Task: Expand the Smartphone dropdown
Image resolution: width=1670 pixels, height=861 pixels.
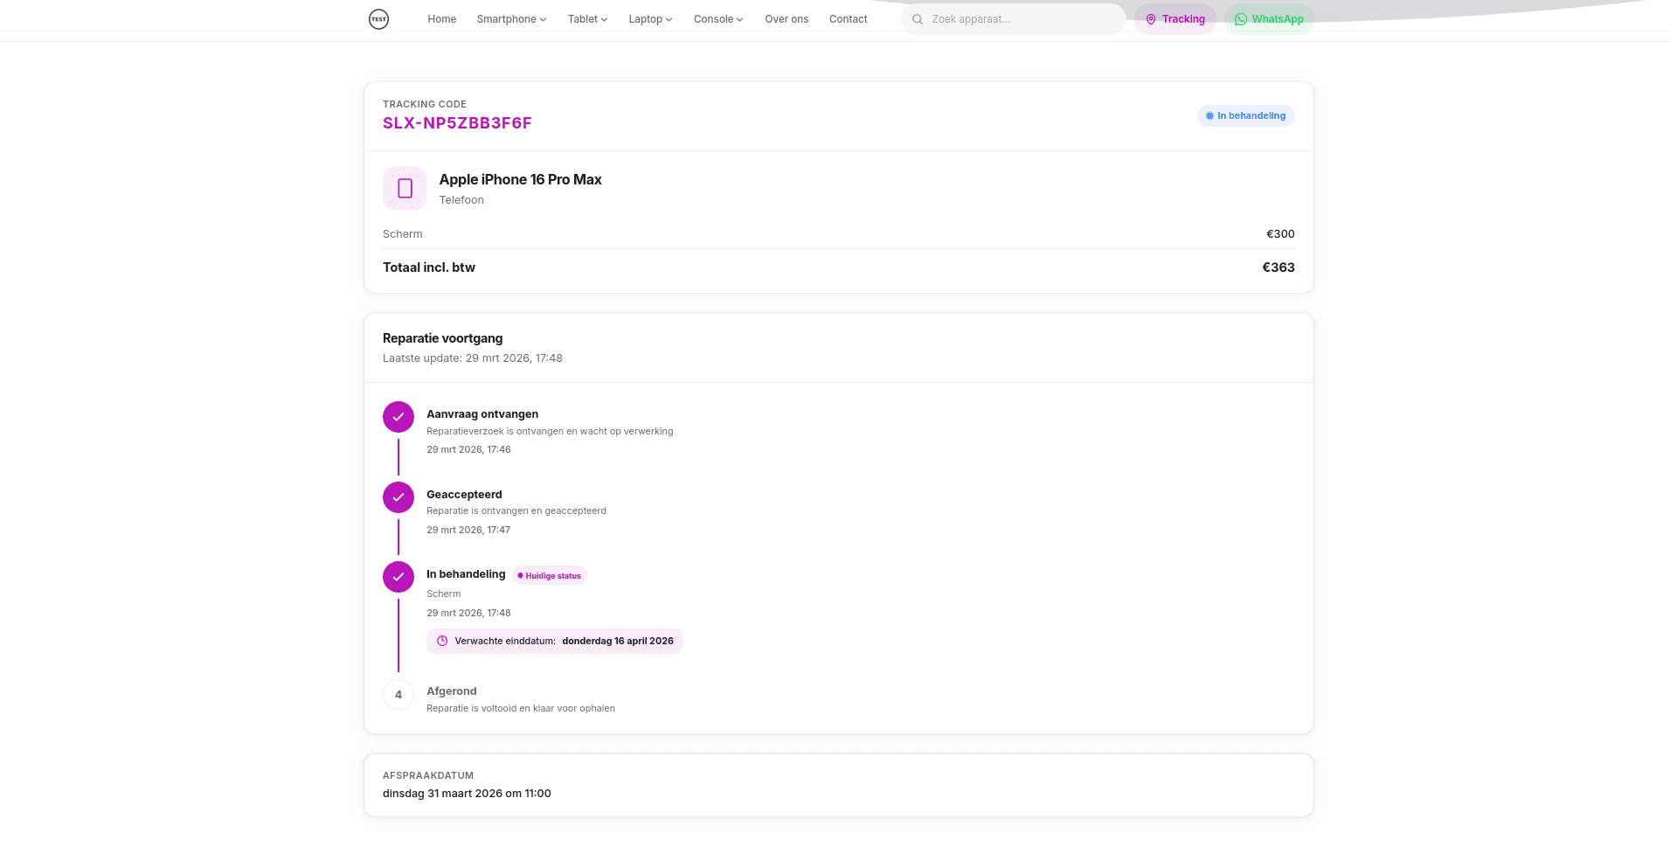Action: pyautogui.click(x=510, y=18)
